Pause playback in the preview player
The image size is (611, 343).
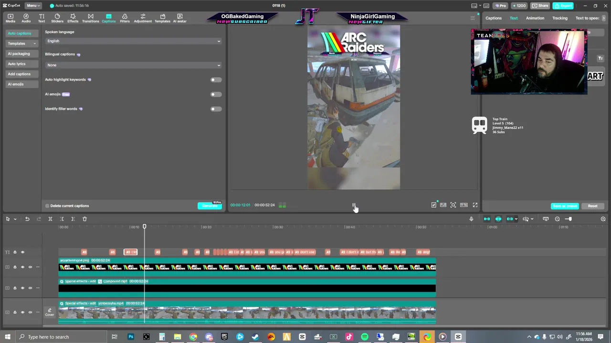(354, 205)
